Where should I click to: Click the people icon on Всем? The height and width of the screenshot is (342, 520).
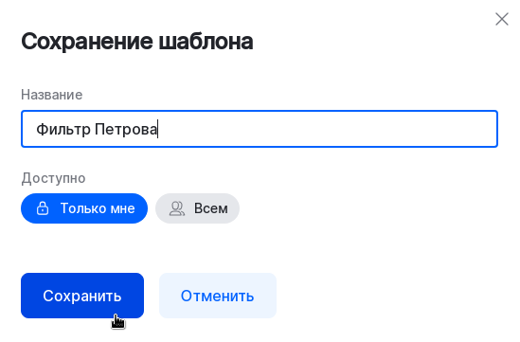point(177,208)
